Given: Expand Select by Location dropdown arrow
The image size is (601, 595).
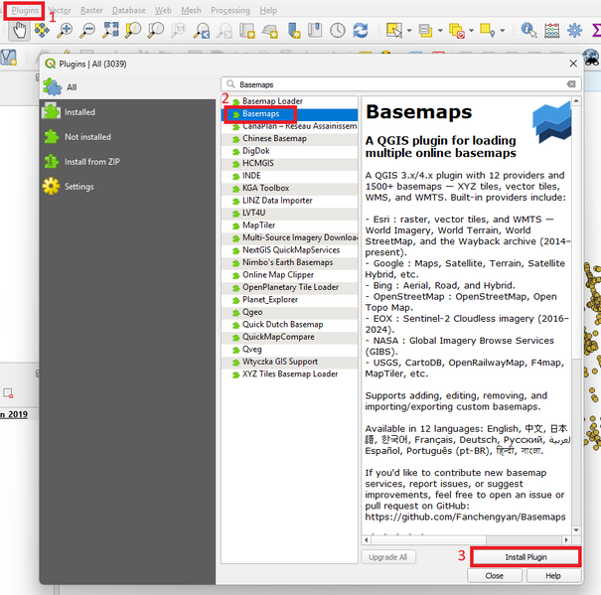Looking at the screenshot, I should click(x=503, y=30).
